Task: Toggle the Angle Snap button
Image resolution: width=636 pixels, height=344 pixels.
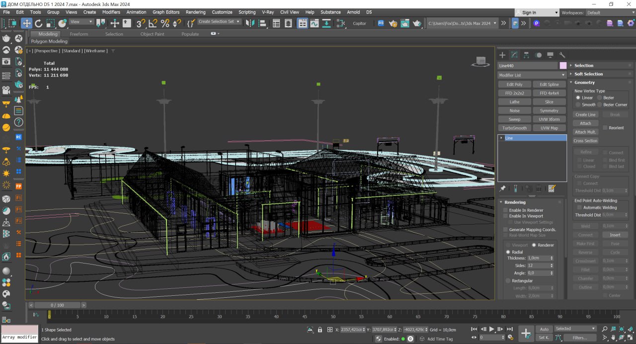Action: [153, 23]
